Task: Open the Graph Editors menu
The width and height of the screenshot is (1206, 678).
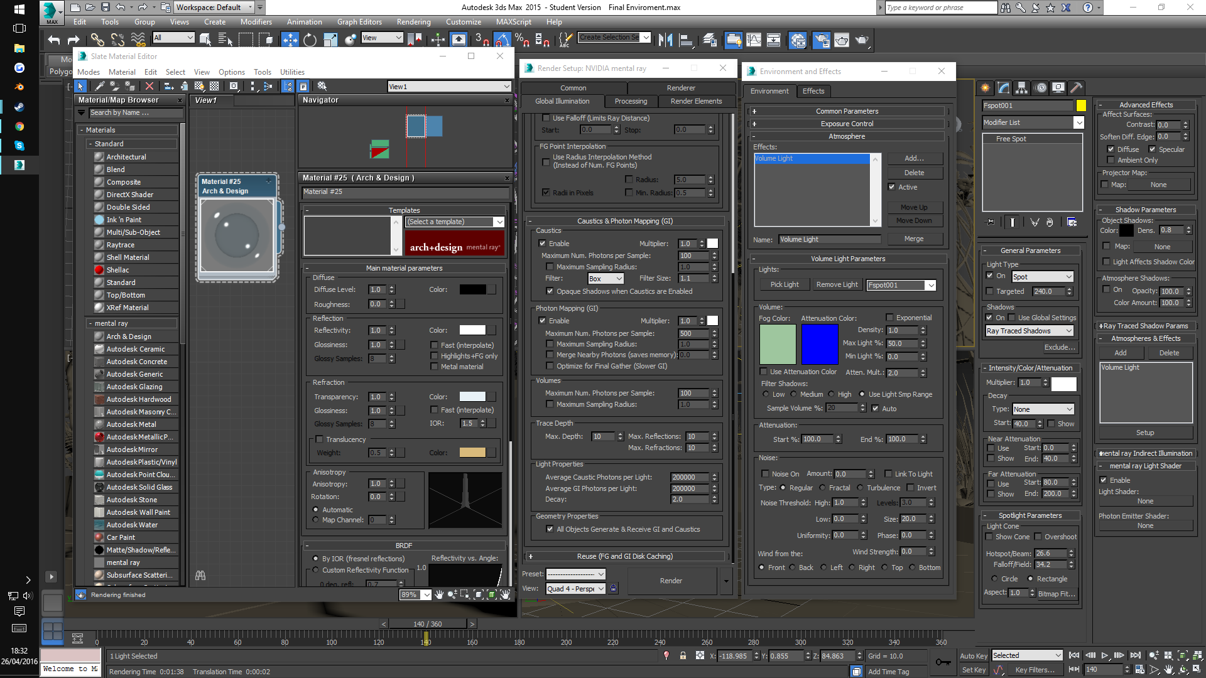Action: tap(359, 21)
